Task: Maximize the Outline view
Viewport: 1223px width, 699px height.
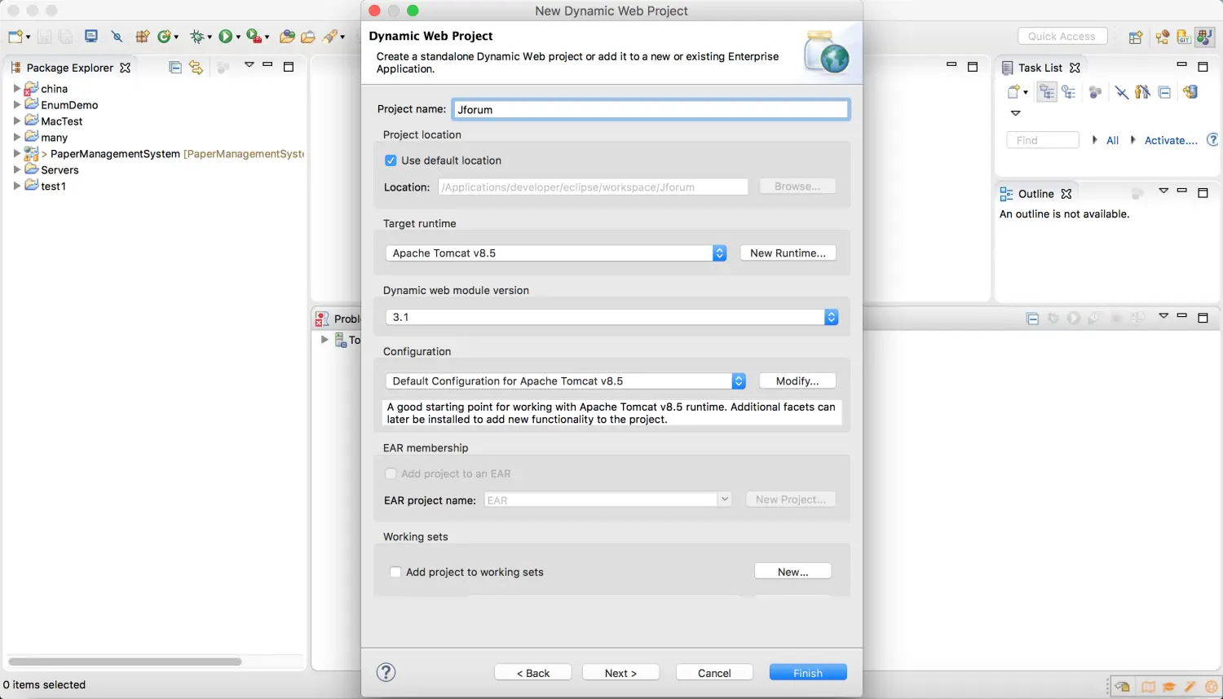Action: pyautogui.click(x=1203, y=193)
